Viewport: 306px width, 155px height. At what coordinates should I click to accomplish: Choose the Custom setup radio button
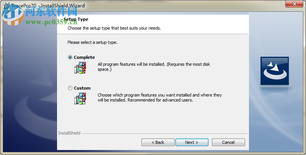click(x=70, y=88)
